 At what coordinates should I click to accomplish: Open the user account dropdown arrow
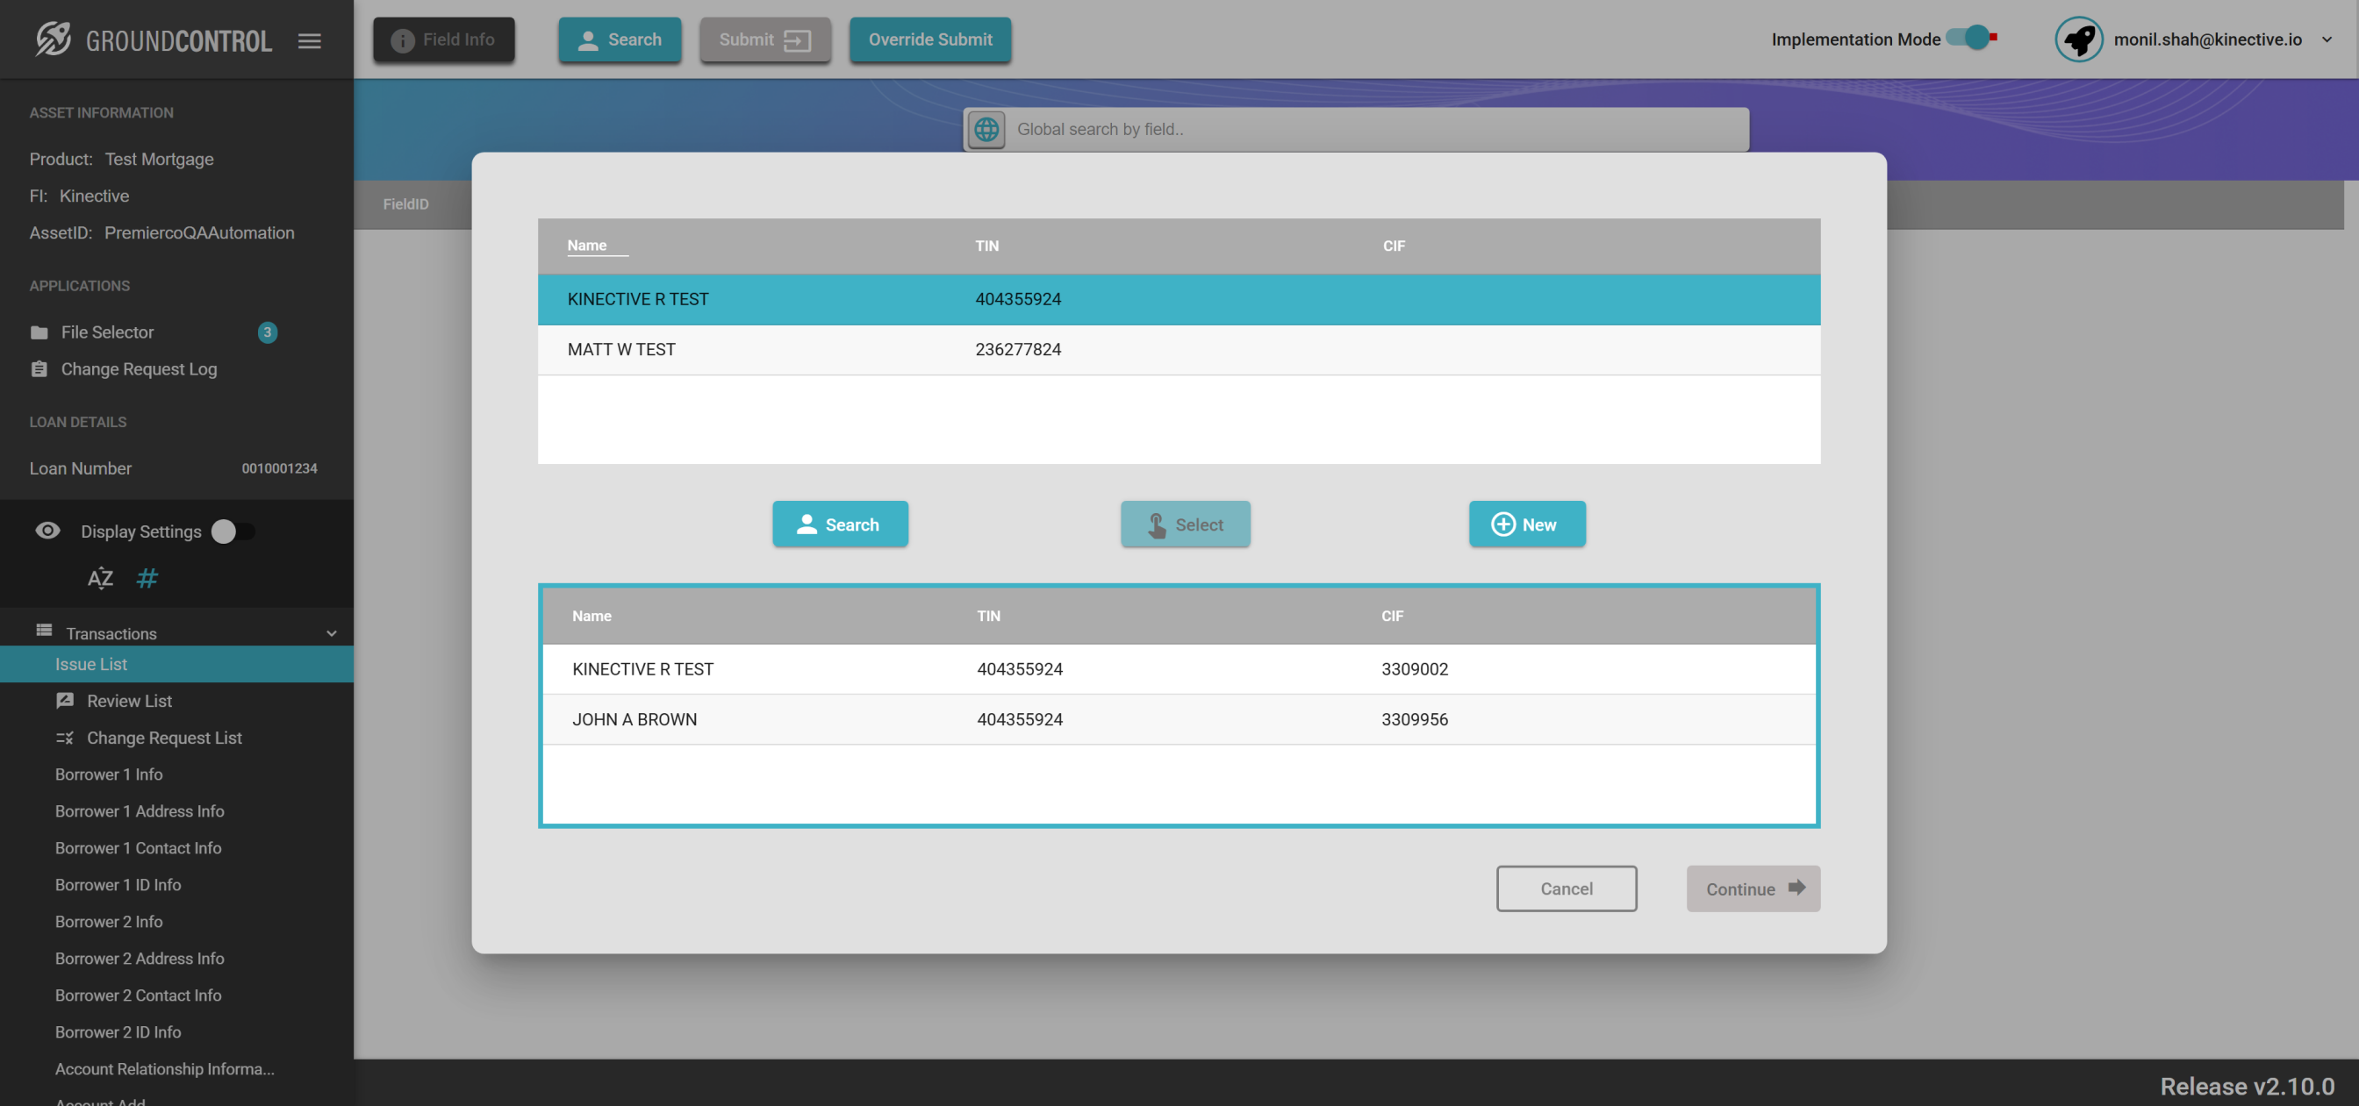click(x=2327, y=39)
